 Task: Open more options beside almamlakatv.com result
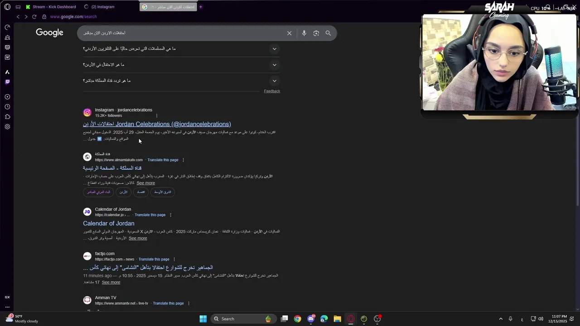183,160
